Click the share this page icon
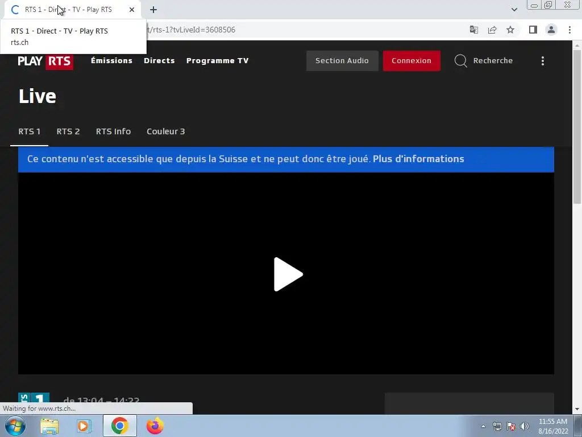 [492, 30]
